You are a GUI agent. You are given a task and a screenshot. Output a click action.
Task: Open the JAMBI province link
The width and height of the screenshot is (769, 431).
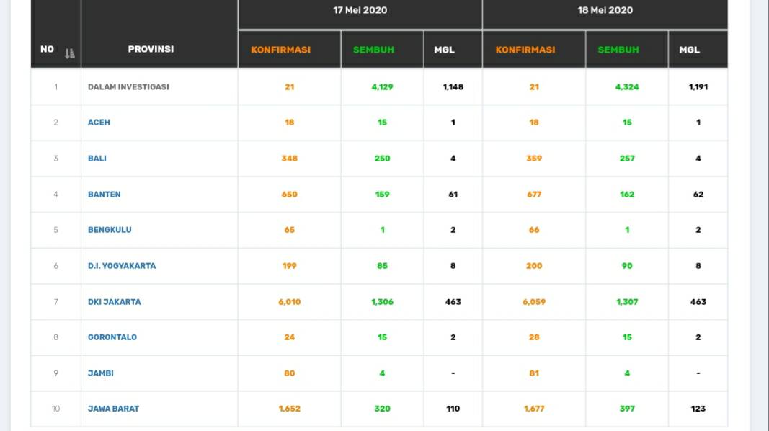tap(100, 373)
